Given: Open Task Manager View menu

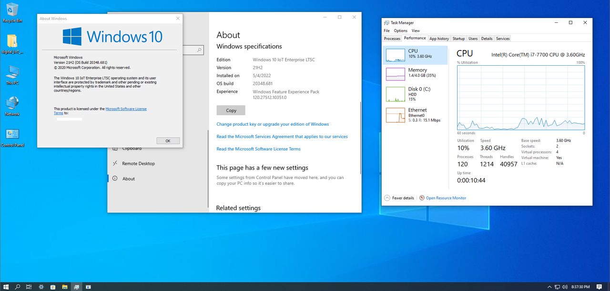Looking at the screenshot, I should point(416,30).
